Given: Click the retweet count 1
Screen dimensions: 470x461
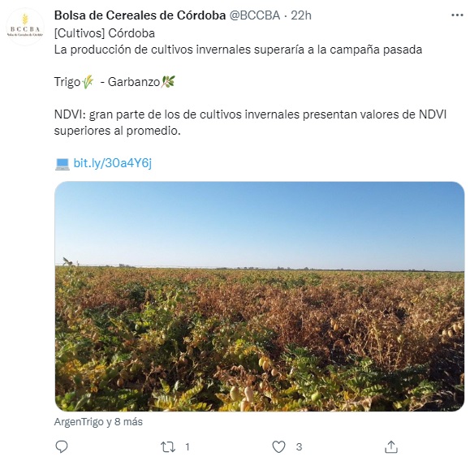Looking at the screenshot, I should coord(188,447).
